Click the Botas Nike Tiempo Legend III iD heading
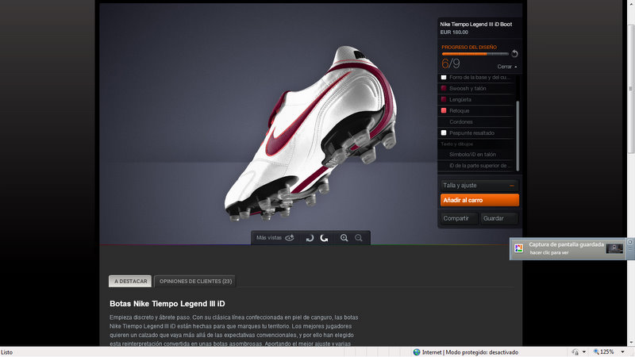Screen dimensions: 635x357 (167, 304)
